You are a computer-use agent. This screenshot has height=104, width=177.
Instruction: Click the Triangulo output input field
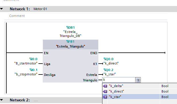pyautogui.click(x=119, y=80)
